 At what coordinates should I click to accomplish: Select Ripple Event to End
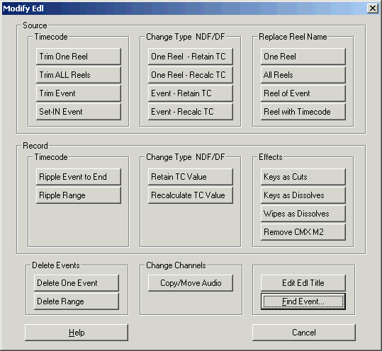pyautogui.click(x=79, y=177)
